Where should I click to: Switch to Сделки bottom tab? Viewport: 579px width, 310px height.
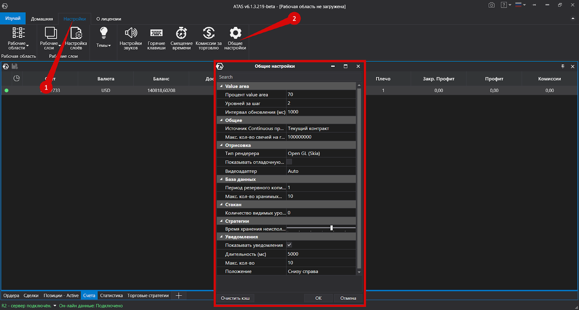click(31, 296)
